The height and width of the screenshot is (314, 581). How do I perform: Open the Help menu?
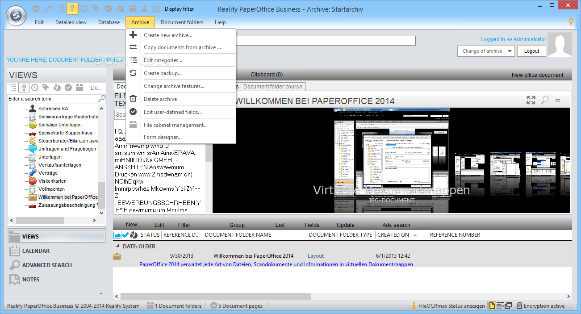[220, 22]
